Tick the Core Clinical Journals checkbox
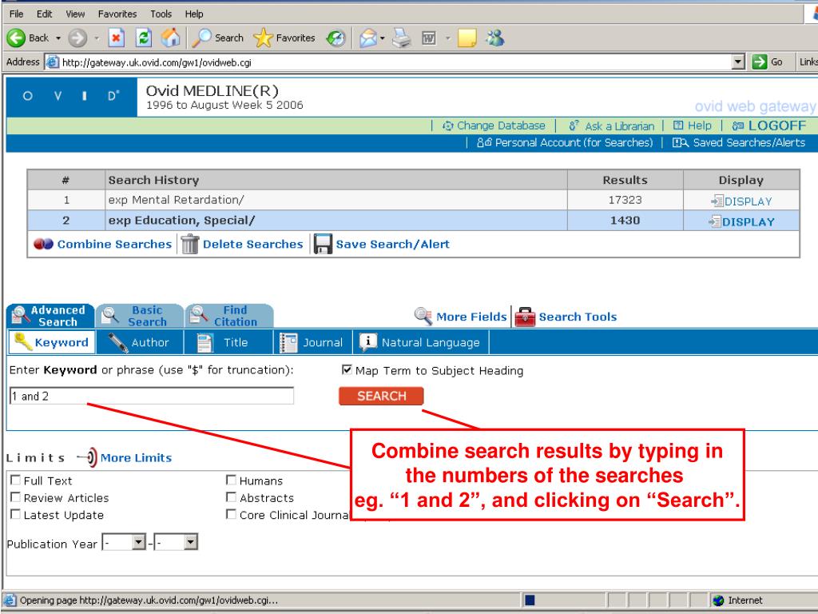The image size is (818, 614). [x=231, y=514]
